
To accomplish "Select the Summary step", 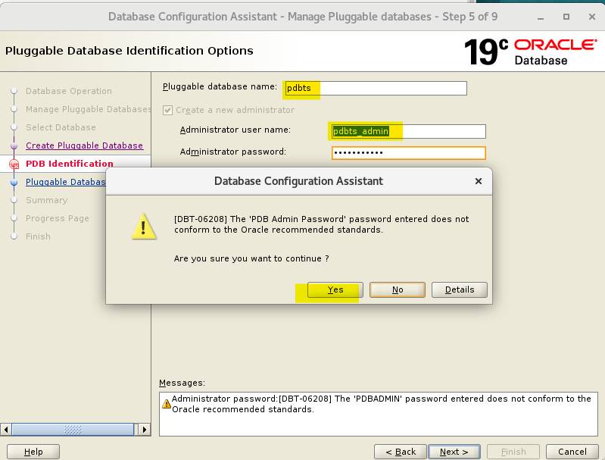I will (46, 200).
